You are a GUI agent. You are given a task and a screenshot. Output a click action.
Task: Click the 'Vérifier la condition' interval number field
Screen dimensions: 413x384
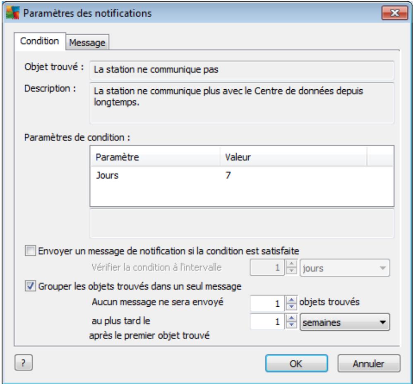tap(267, 267)
